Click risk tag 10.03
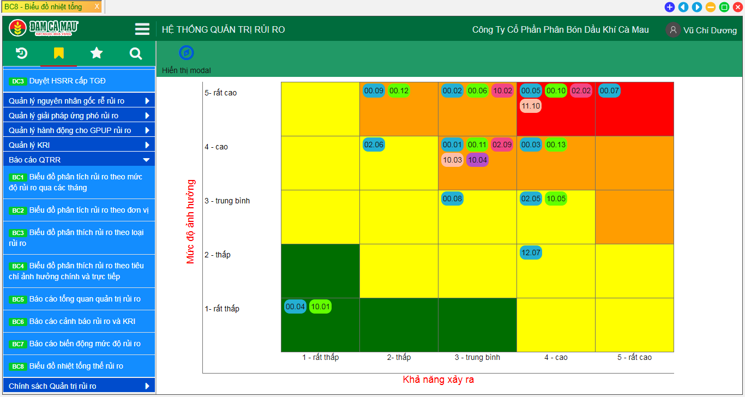The height and width of the screenshot is (397, 745). [x=453, y=160]
